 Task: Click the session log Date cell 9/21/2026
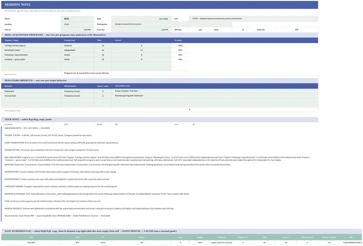coord(31,242)
